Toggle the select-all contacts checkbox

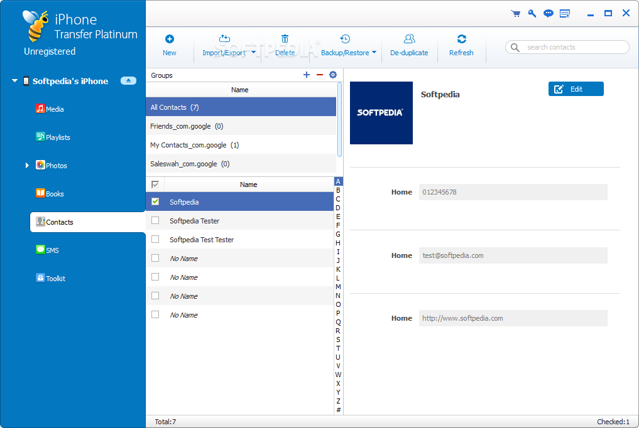coord(155,185)
